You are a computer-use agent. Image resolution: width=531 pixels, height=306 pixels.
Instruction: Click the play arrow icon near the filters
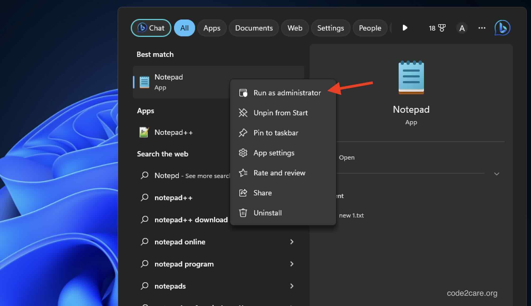point(405,28)
